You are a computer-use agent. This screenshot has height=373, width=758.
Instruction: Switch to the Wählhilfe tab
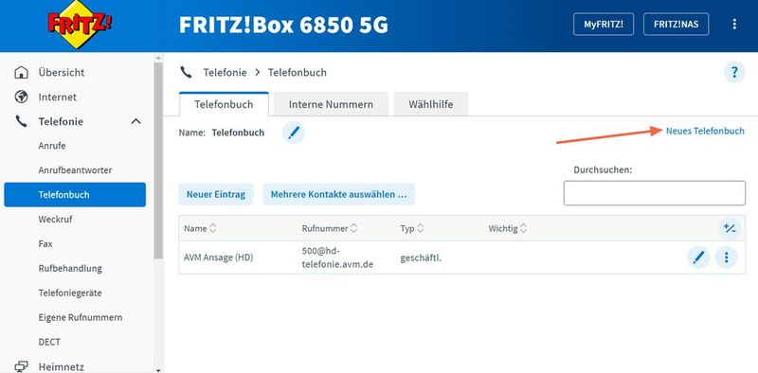(x=431, y=104)
